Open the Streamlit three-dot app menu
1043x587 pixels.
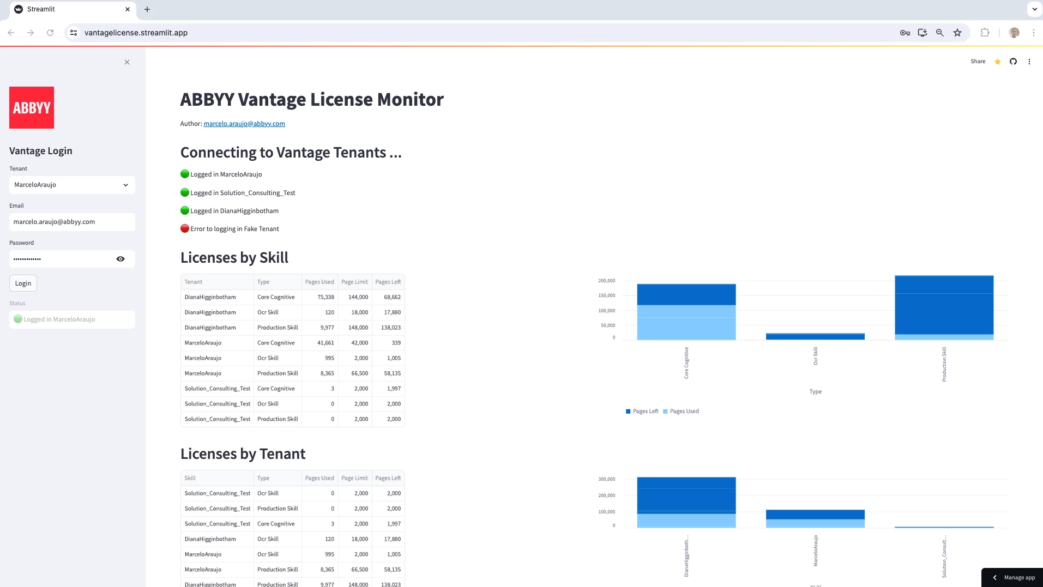[x=1029, y=62]
